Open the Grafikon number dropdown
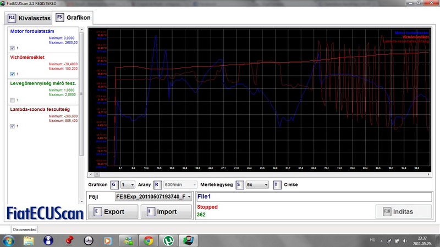The height and width of the screenshot is (247, 440). [128, 184]
